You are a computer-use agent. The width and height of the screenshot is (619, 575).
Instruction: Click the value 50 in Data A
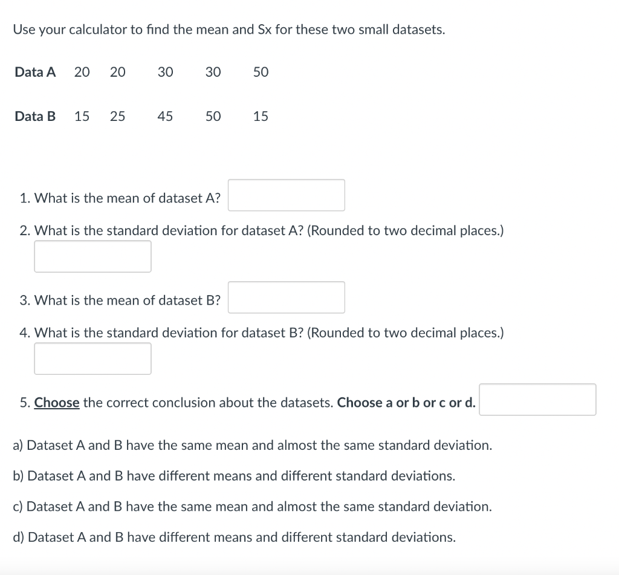[x=261, y=72]
